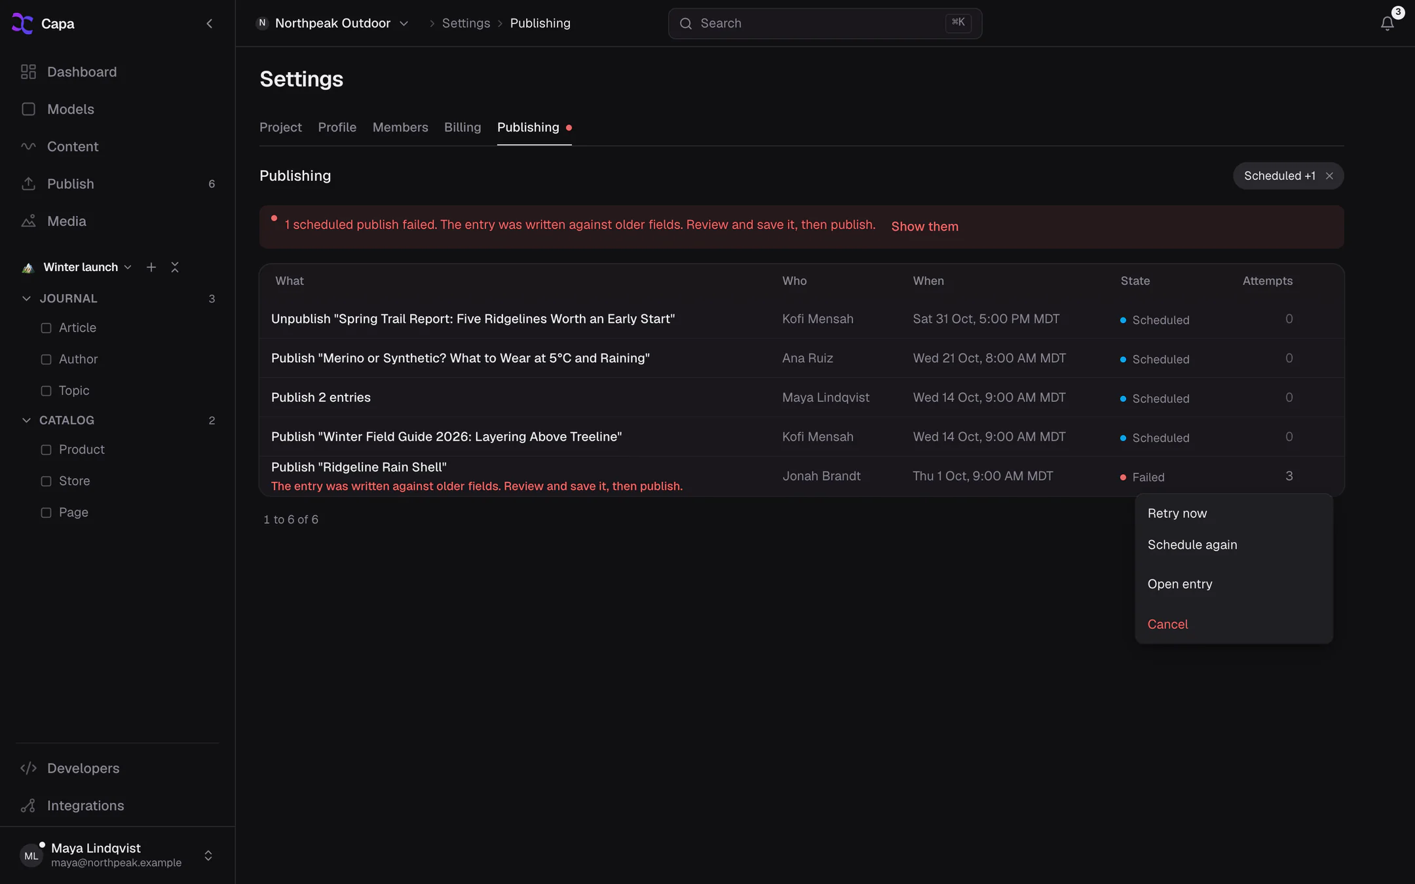Expand the Winter launch environment dropdown

87,267
